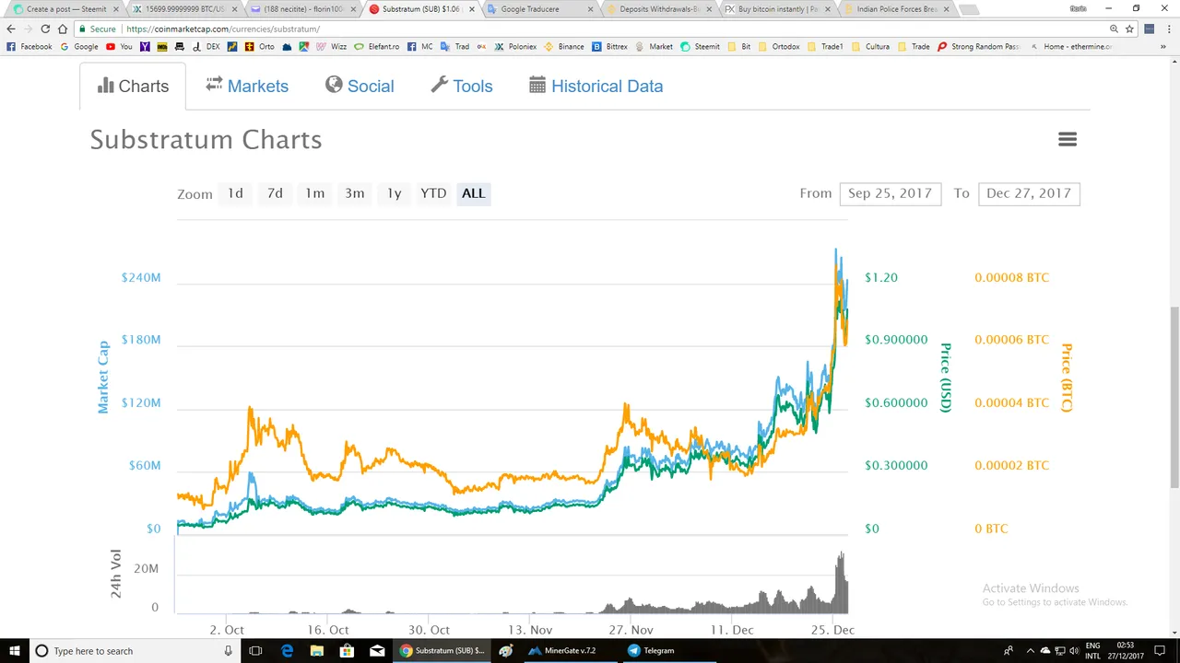Open the Google bookmark

(79, 46)
